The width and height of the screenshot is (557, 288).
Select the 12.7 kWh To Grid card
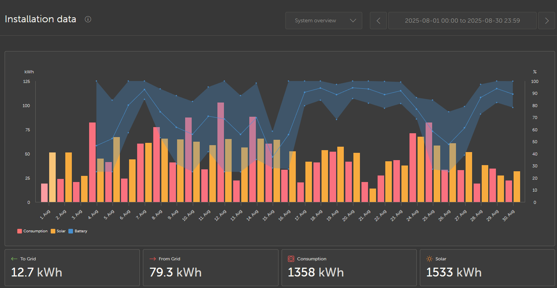72,268
